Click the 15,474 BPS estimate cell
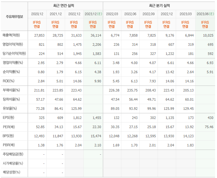The width and height of the screenshot is (217, 178). [96, 136]
